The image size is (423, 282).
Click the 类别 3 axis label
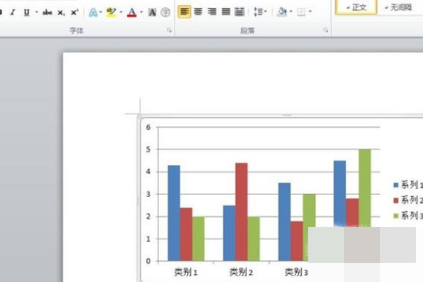297,272
